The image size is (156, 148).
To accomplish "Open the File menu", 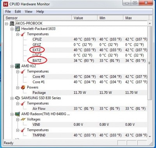I will [8, 12].
